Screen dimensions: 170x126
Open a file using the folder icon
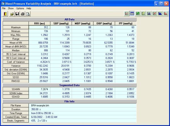12,14
